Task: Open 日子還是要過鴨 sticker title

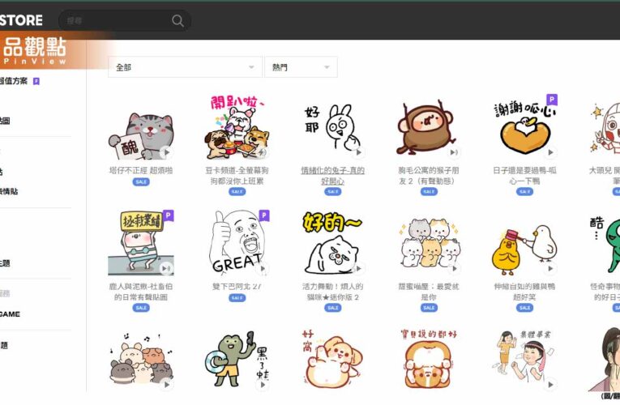Action: coord(524,176)
